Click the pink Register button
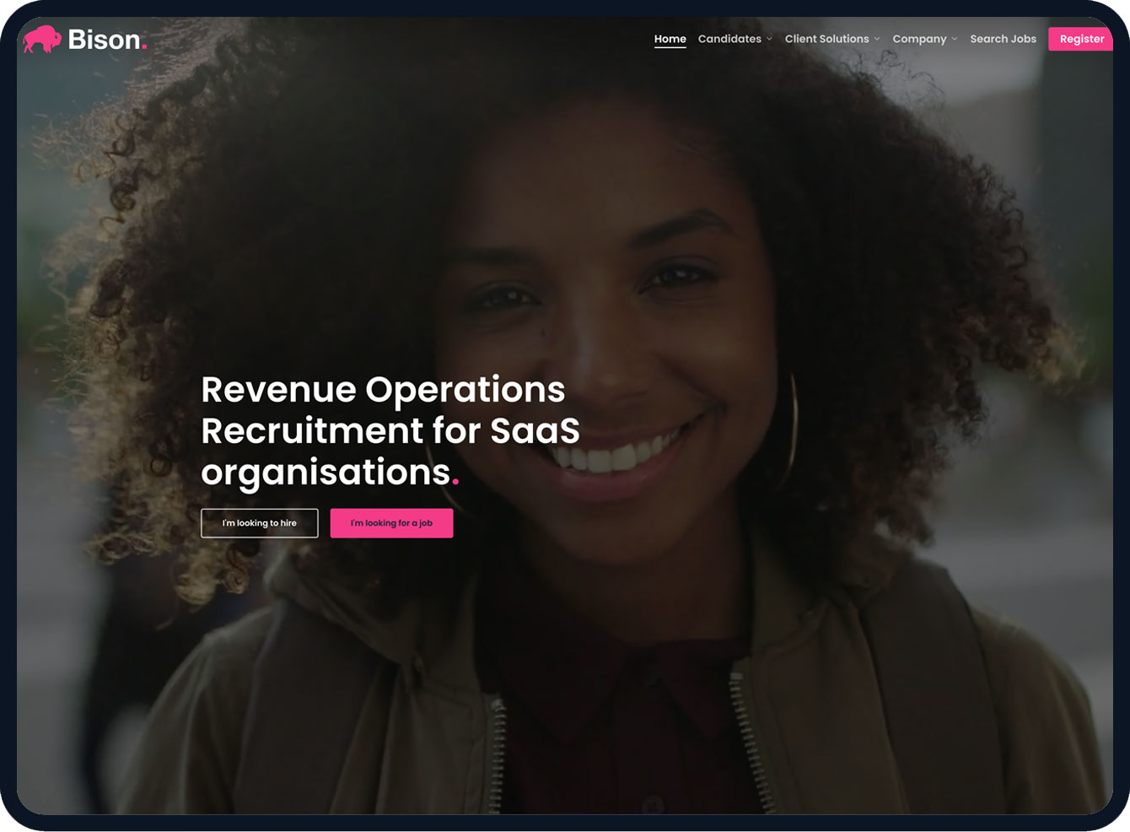1130x832 pixels. pos(1081,39)
